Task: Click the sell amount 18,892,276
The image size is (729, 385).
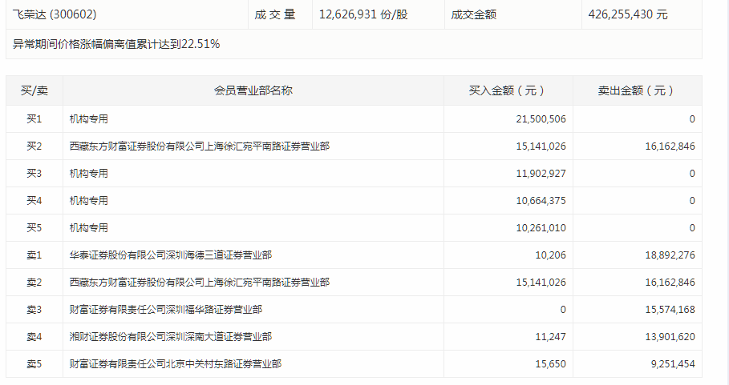Action: pyautogui.click(x=669, y=255)
